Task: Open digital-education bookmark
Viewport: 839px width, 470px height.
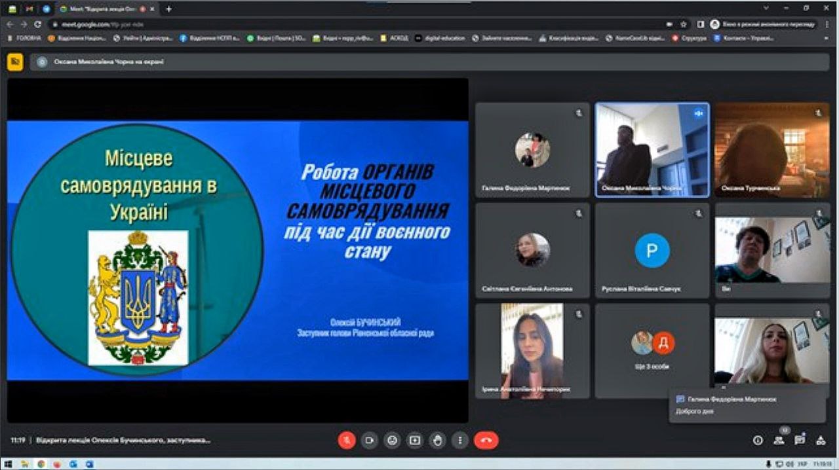Action: [x=440, y=38]
